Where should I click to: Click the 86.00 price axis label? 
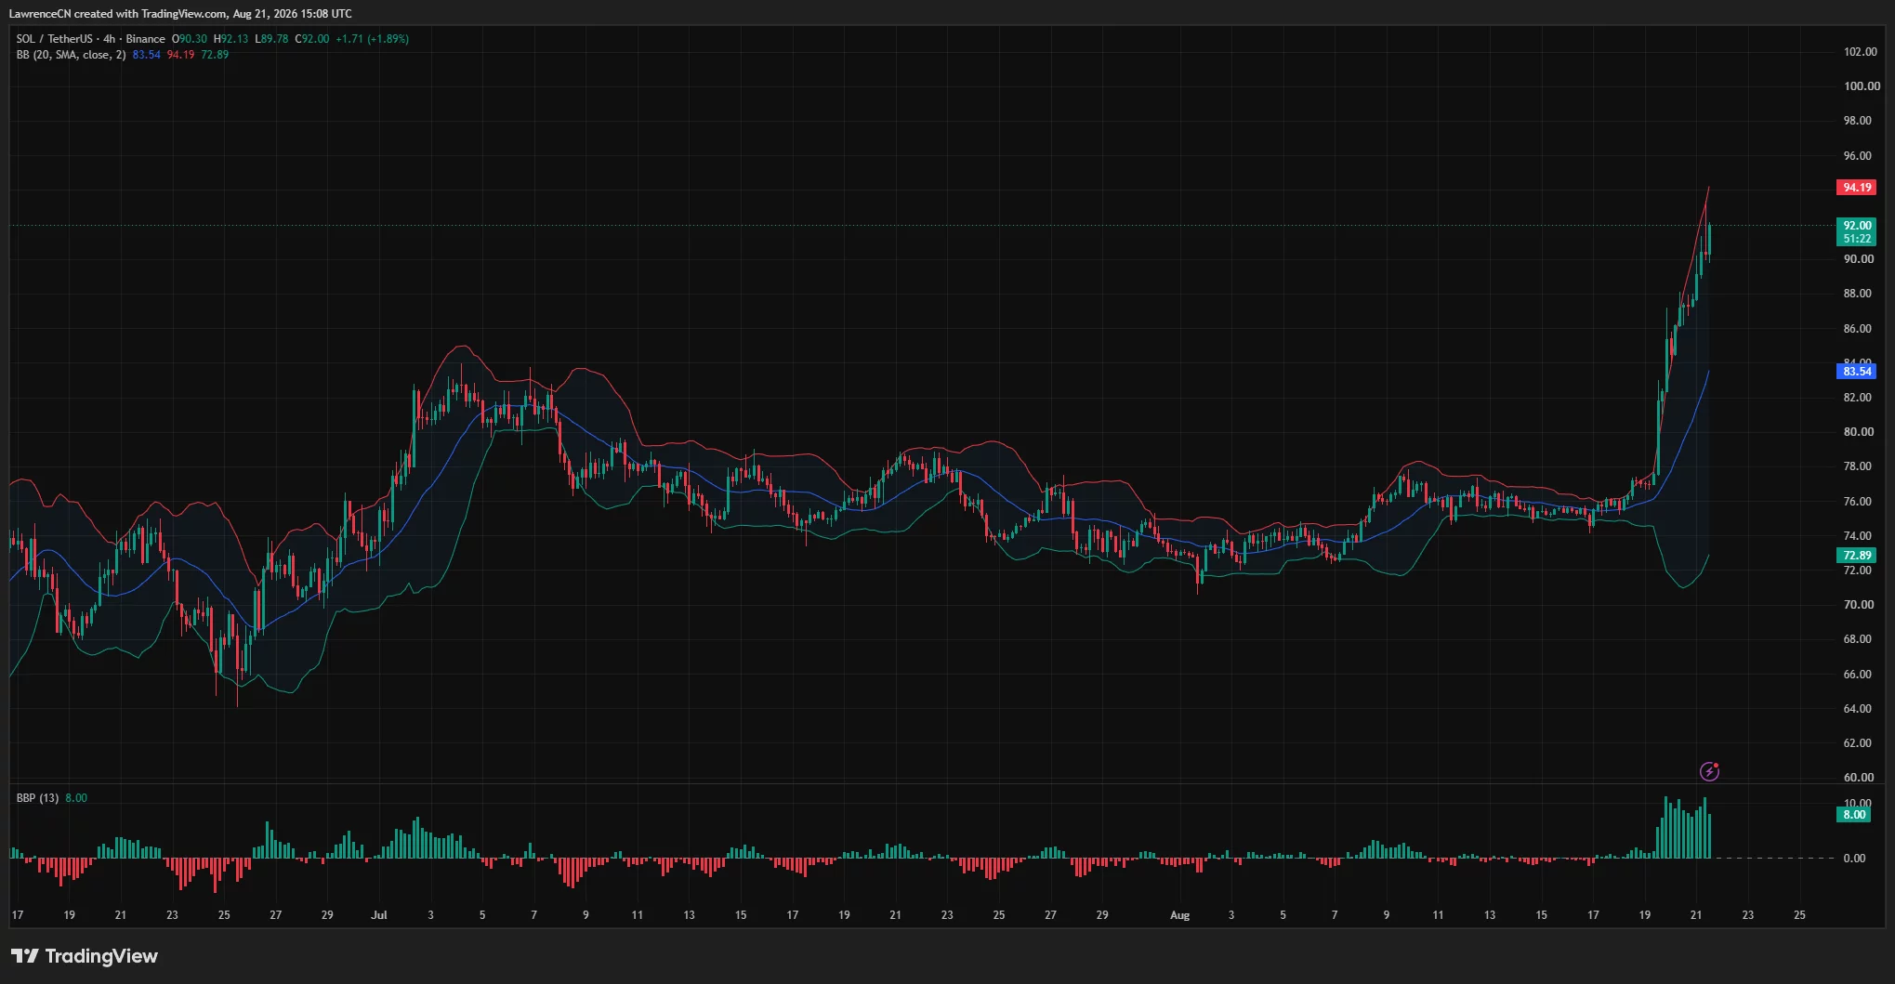(x=1857, y=329)
